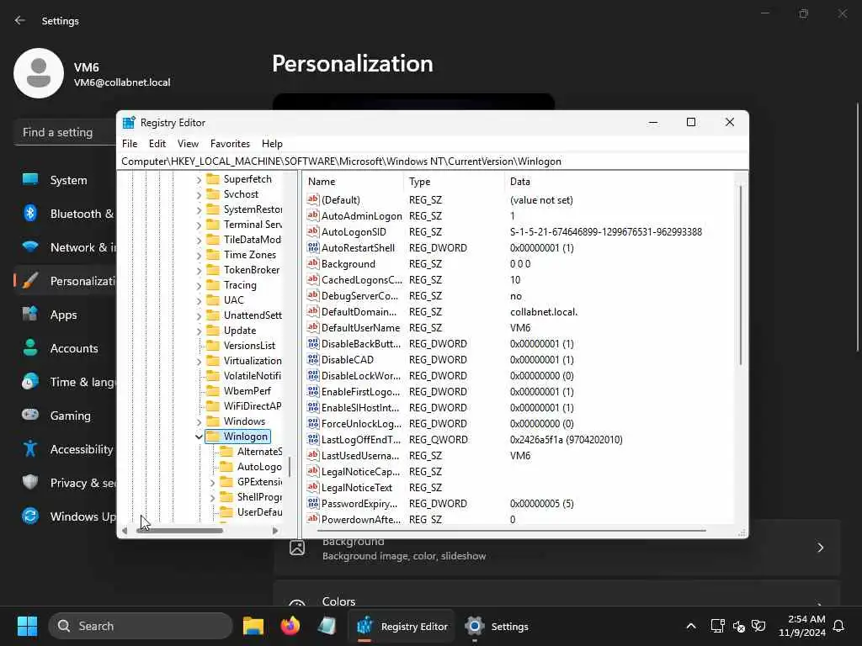862x646 pixels.
Task: Open the Favorites menu in Registry Editor
Action: click(x=230, y=143)
